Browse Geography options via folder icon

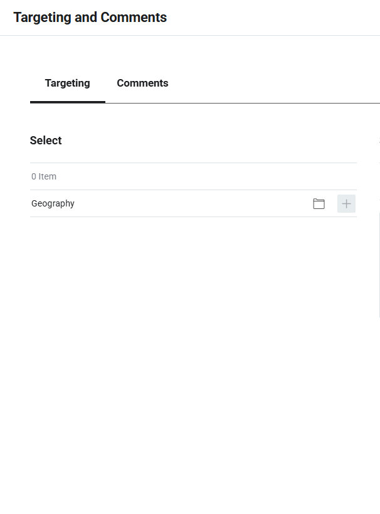(319, 204)
